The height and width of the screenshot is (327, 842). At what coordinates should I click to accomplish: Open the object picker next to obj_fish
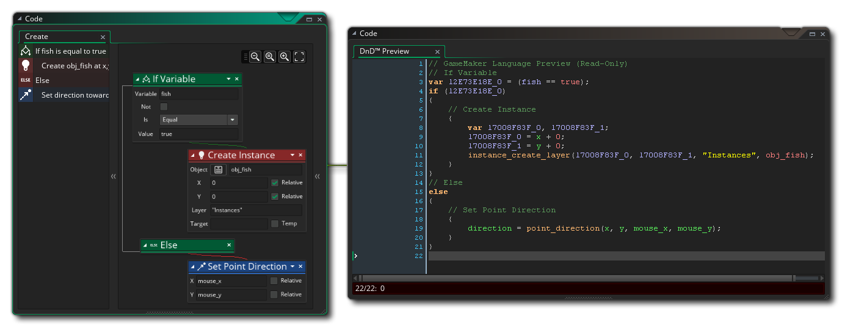[x=218, y=170]
